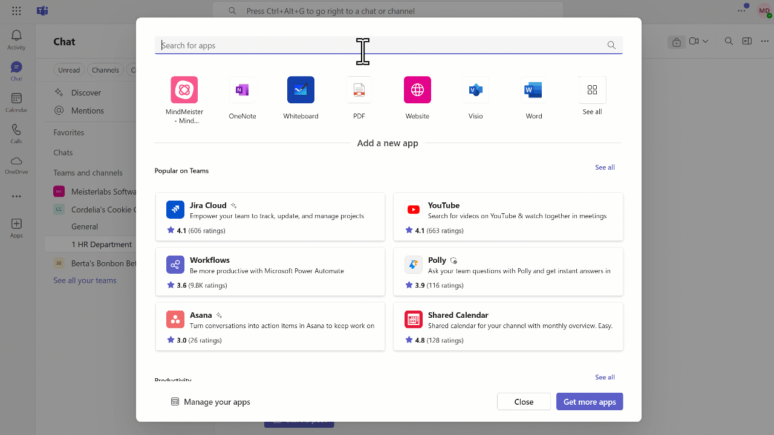This screenshot has width=774, height=435.
Task: Click the Teams logo icon
Action: [42, 11]
